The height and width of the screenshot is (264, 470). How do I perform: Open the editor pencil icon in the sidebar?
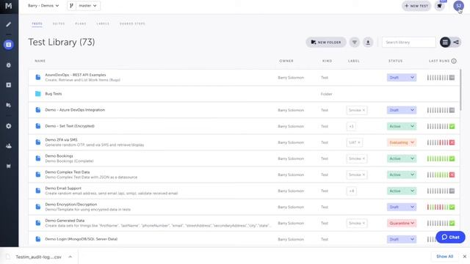(9, 24)
